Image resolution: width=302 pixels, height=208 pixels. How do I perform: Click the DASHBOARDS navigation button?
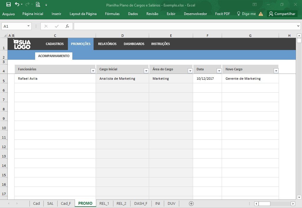click(x=134, y=44)
